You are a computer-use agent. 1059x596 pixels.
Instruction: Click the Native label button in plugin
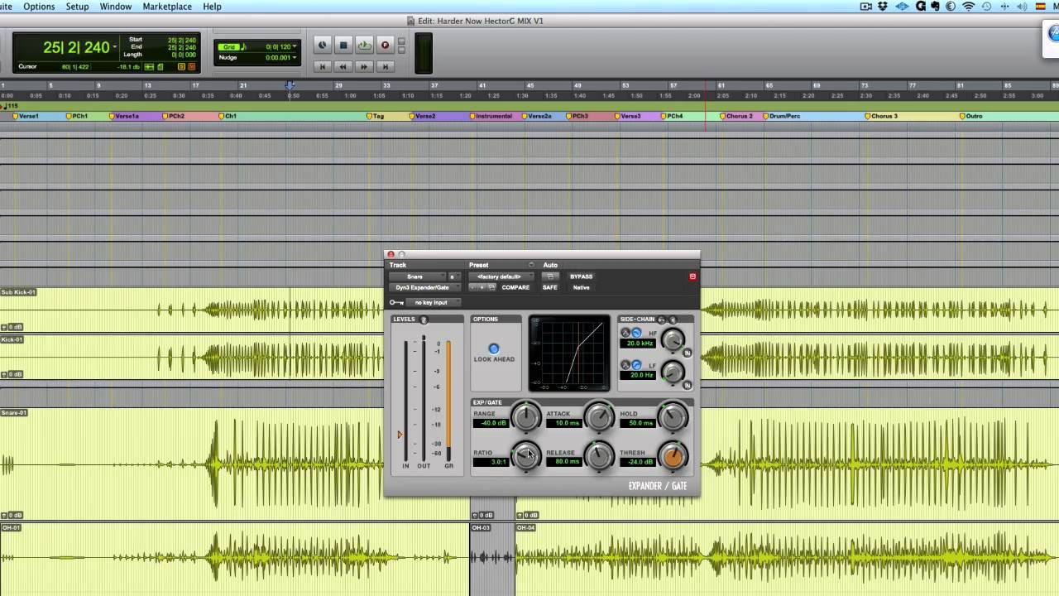click(x=582, y=287)
